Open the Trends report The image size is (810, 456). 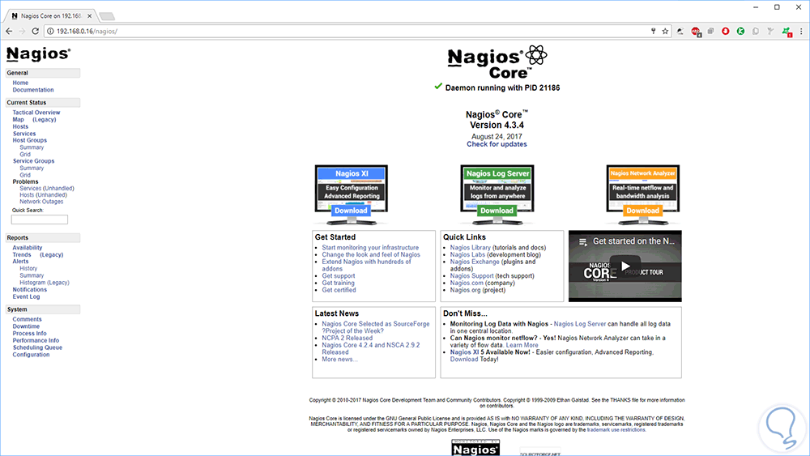[x=22, y=254]
